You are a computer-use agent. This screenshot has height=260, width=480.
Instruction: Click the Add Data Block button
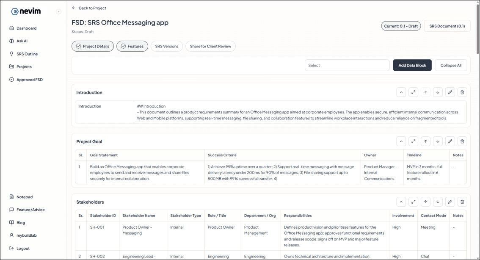(412, 65)
